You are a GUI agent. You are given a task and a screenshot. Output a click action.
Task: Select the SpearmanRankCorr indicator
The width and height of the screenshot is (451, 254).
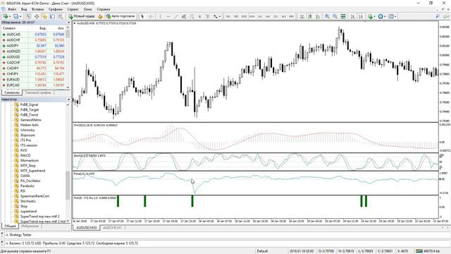tap(35, 196)
